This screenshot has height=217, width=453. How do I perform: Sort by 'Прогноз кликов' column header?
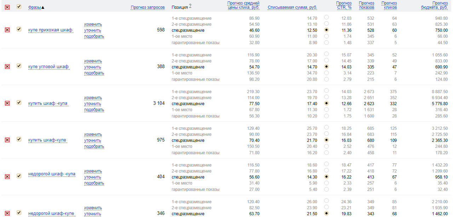(x=389, y=5)
